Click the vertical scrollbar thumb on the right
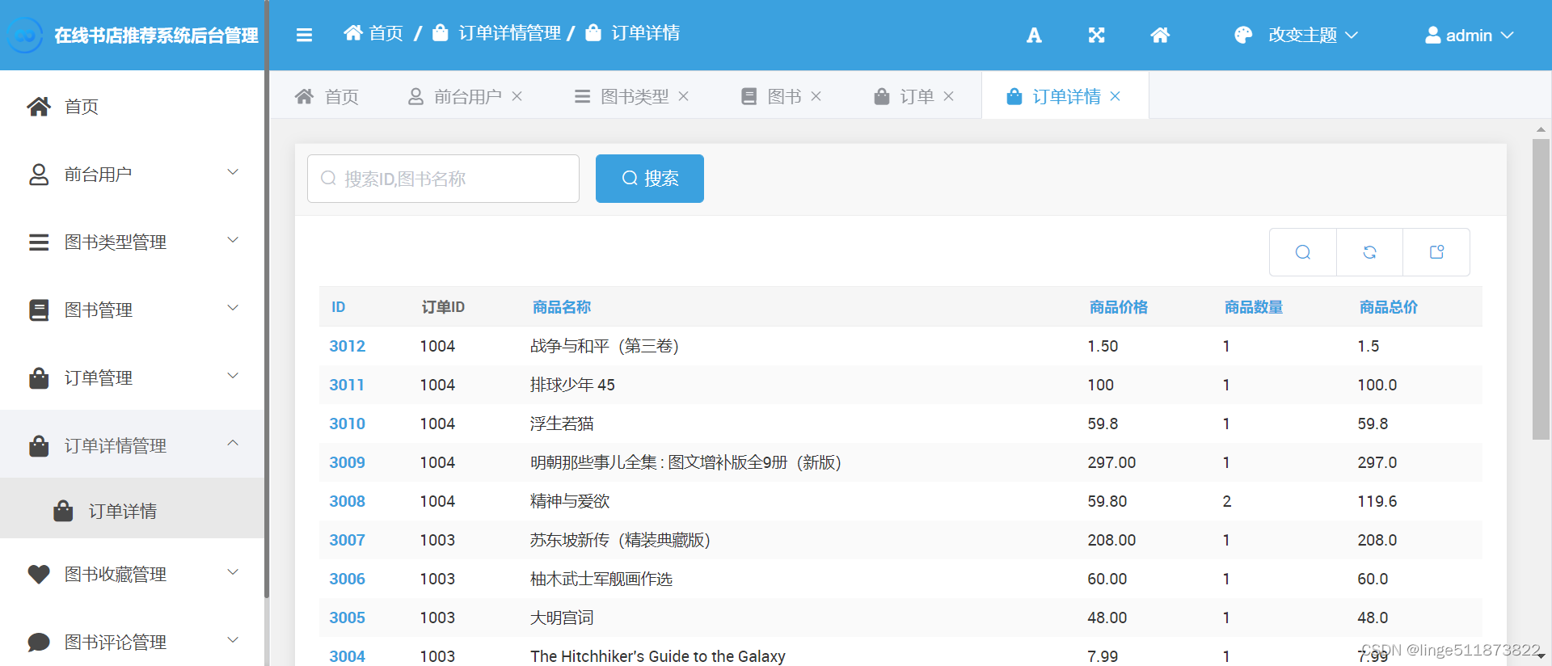 coord(1541,289)
